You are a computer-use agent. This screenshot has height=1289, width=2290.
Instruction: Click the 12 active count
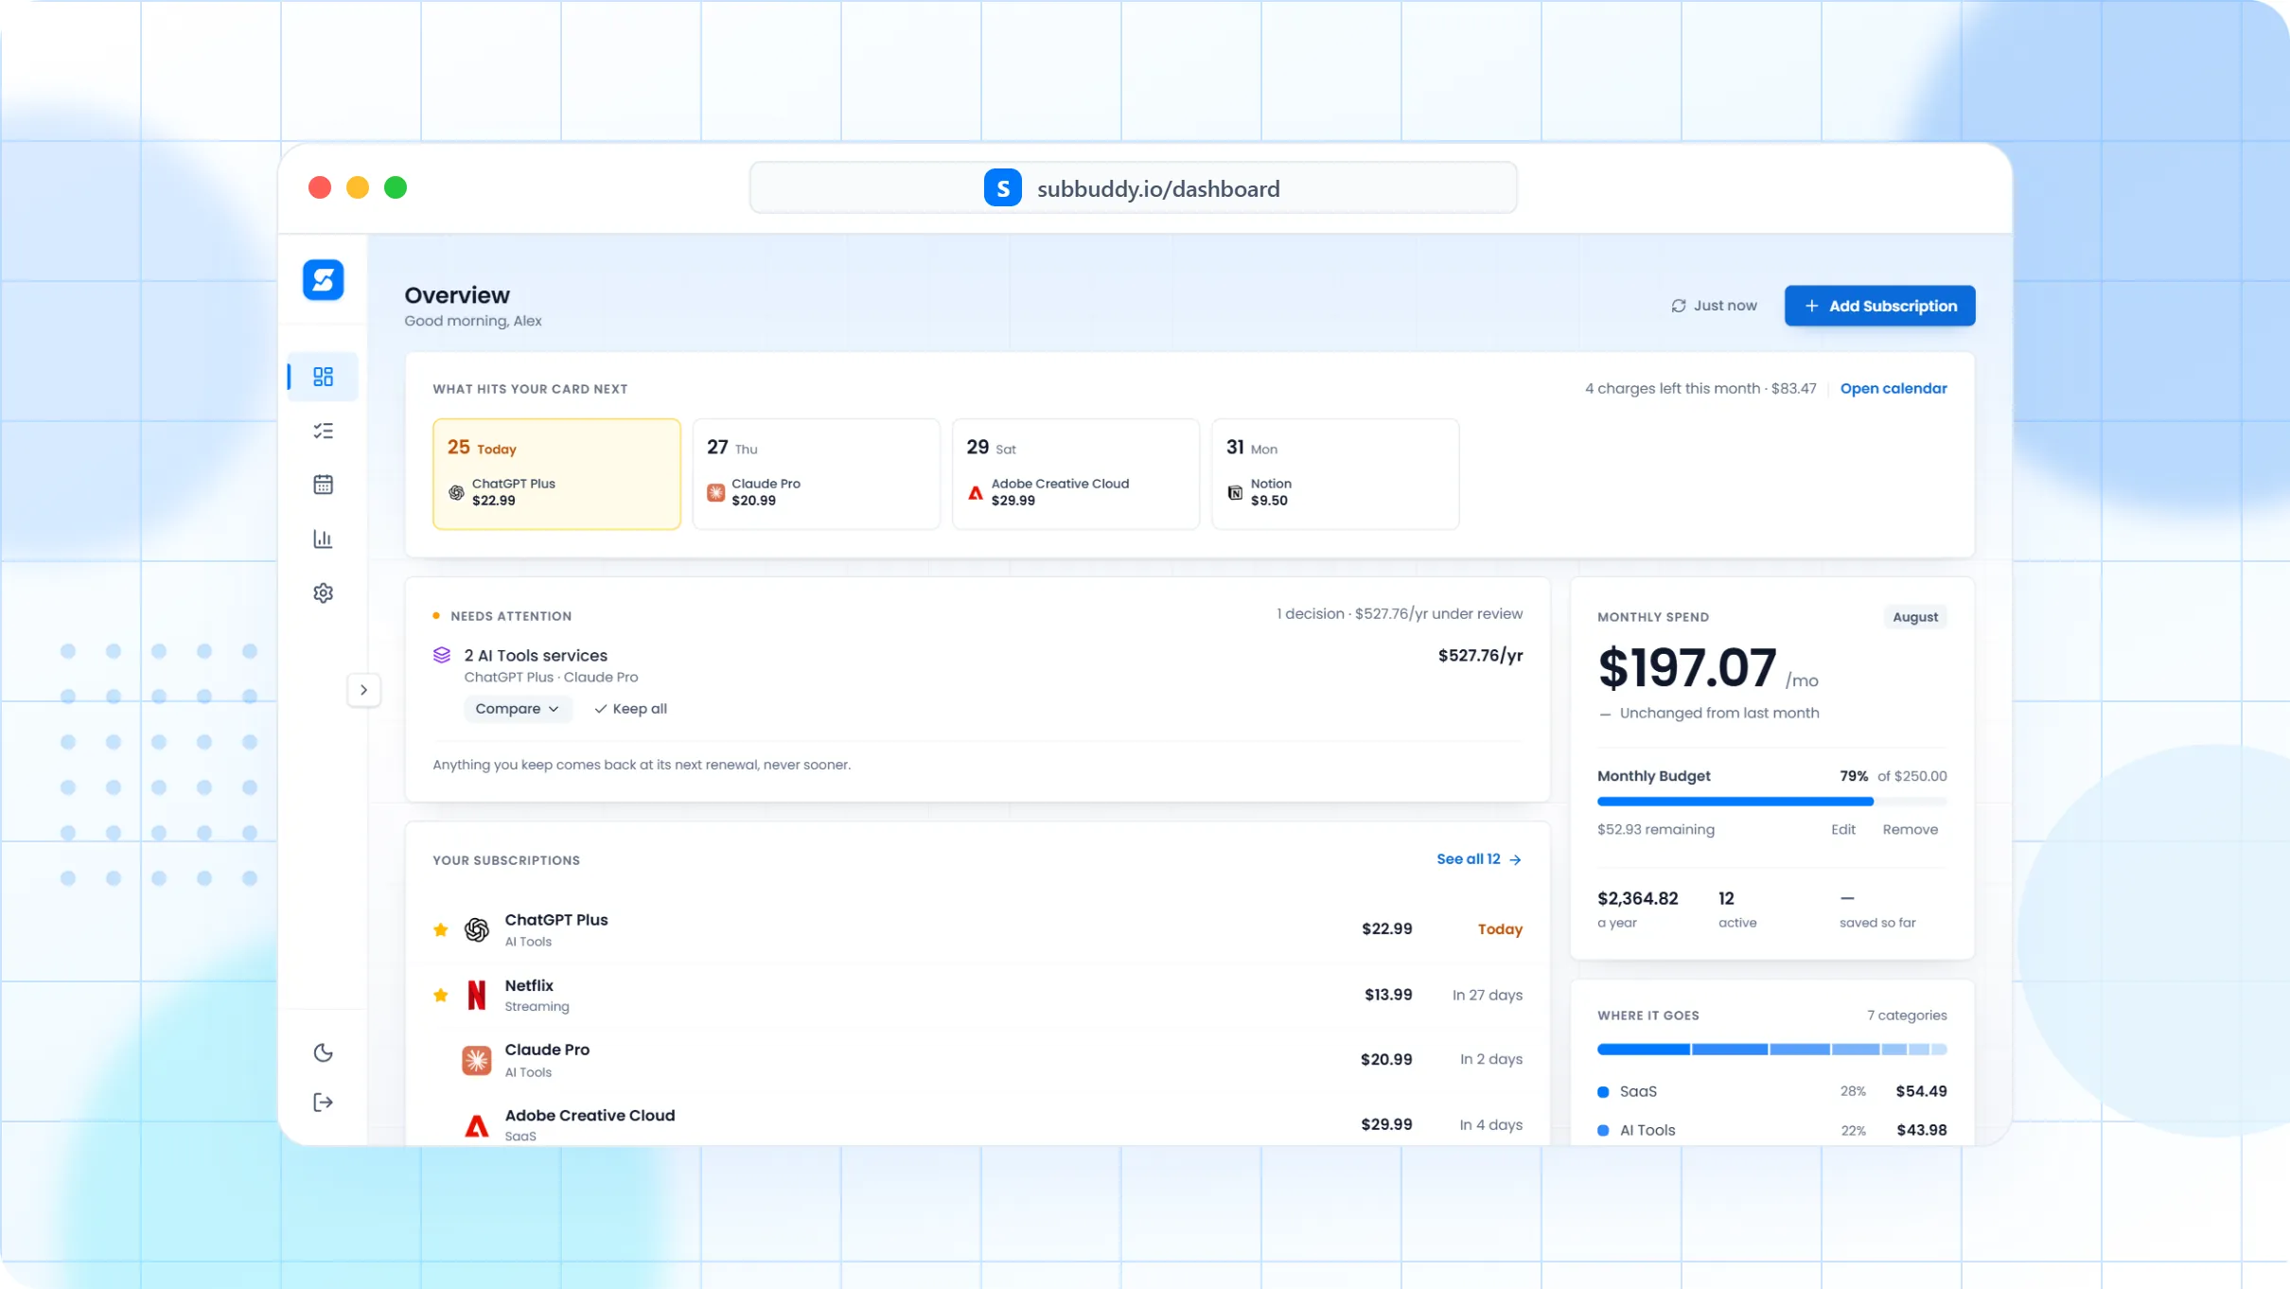coord(1726,898)
